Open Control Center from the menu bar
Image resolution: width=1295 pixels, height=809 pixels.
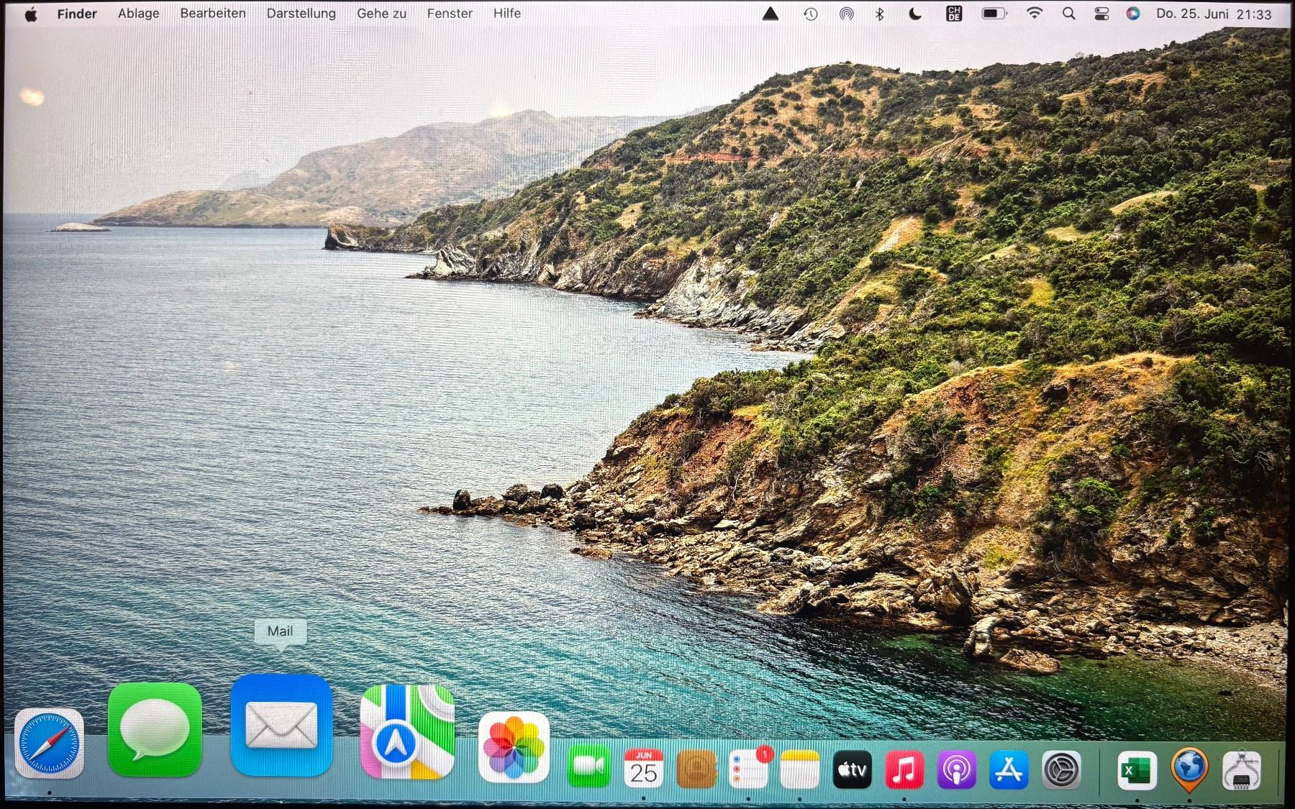[1101, 14]
